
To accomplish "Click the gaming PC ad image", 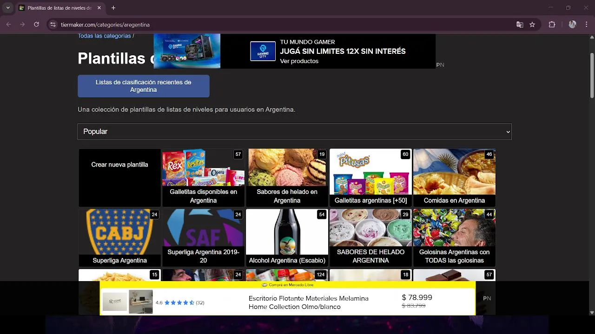I will 187,51.
